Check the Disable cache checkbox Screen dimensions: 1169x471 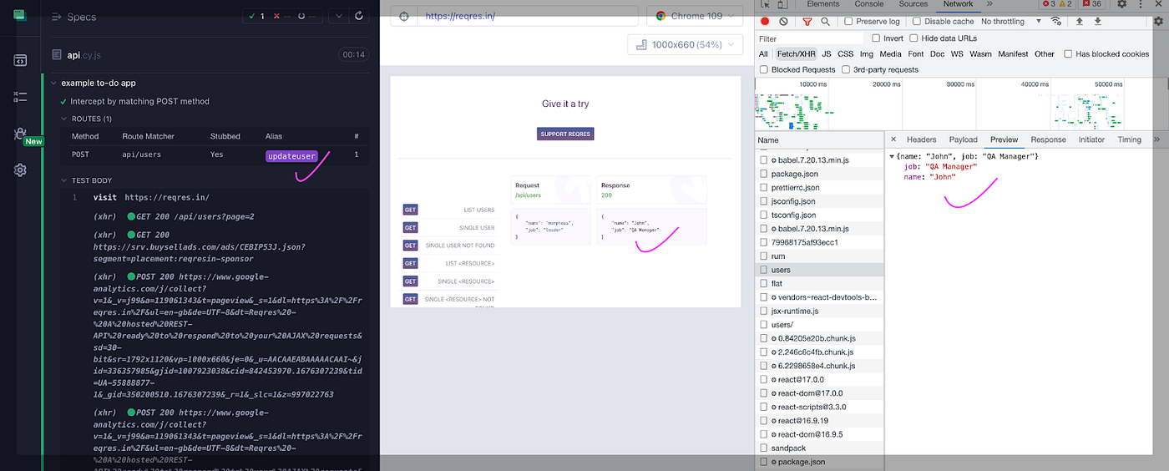click(x=917, y=22)
